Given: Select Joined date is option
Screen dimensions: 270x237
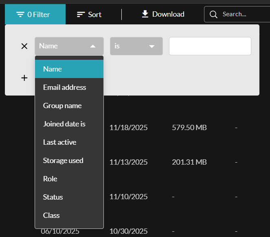Looking at the screenshot, I should click(69, 124).
